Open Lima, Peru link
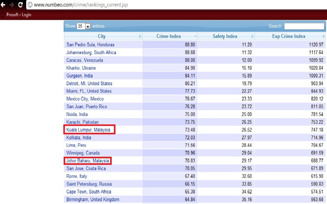 click(x=76, y=145)
